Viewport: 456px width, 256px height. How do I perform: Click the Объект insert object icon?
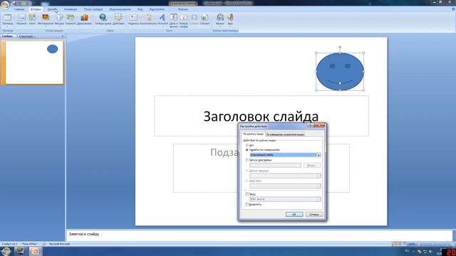[x=204, y=19]
